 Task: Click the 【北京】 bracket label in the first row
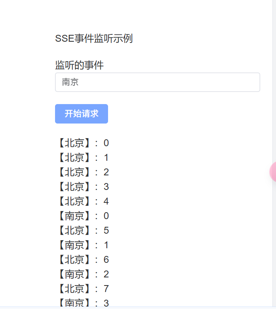click(74, 143)
